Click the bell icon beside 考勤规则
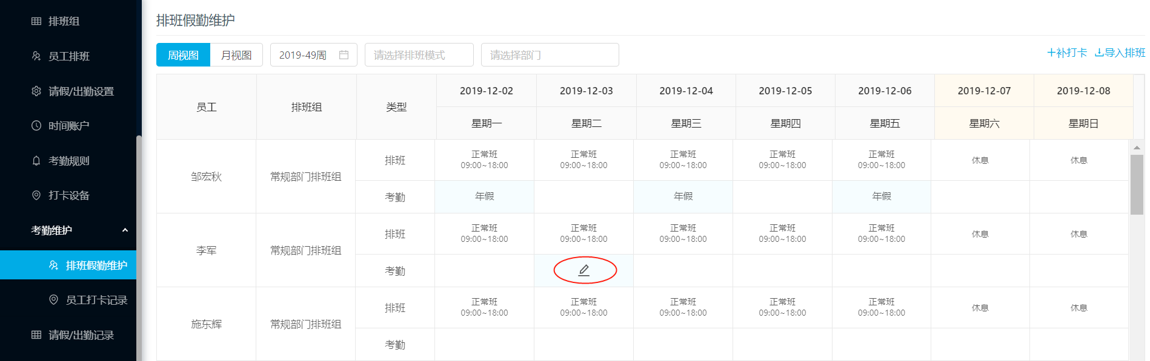The image size is (1150, 361). click(x=36, y=161)
